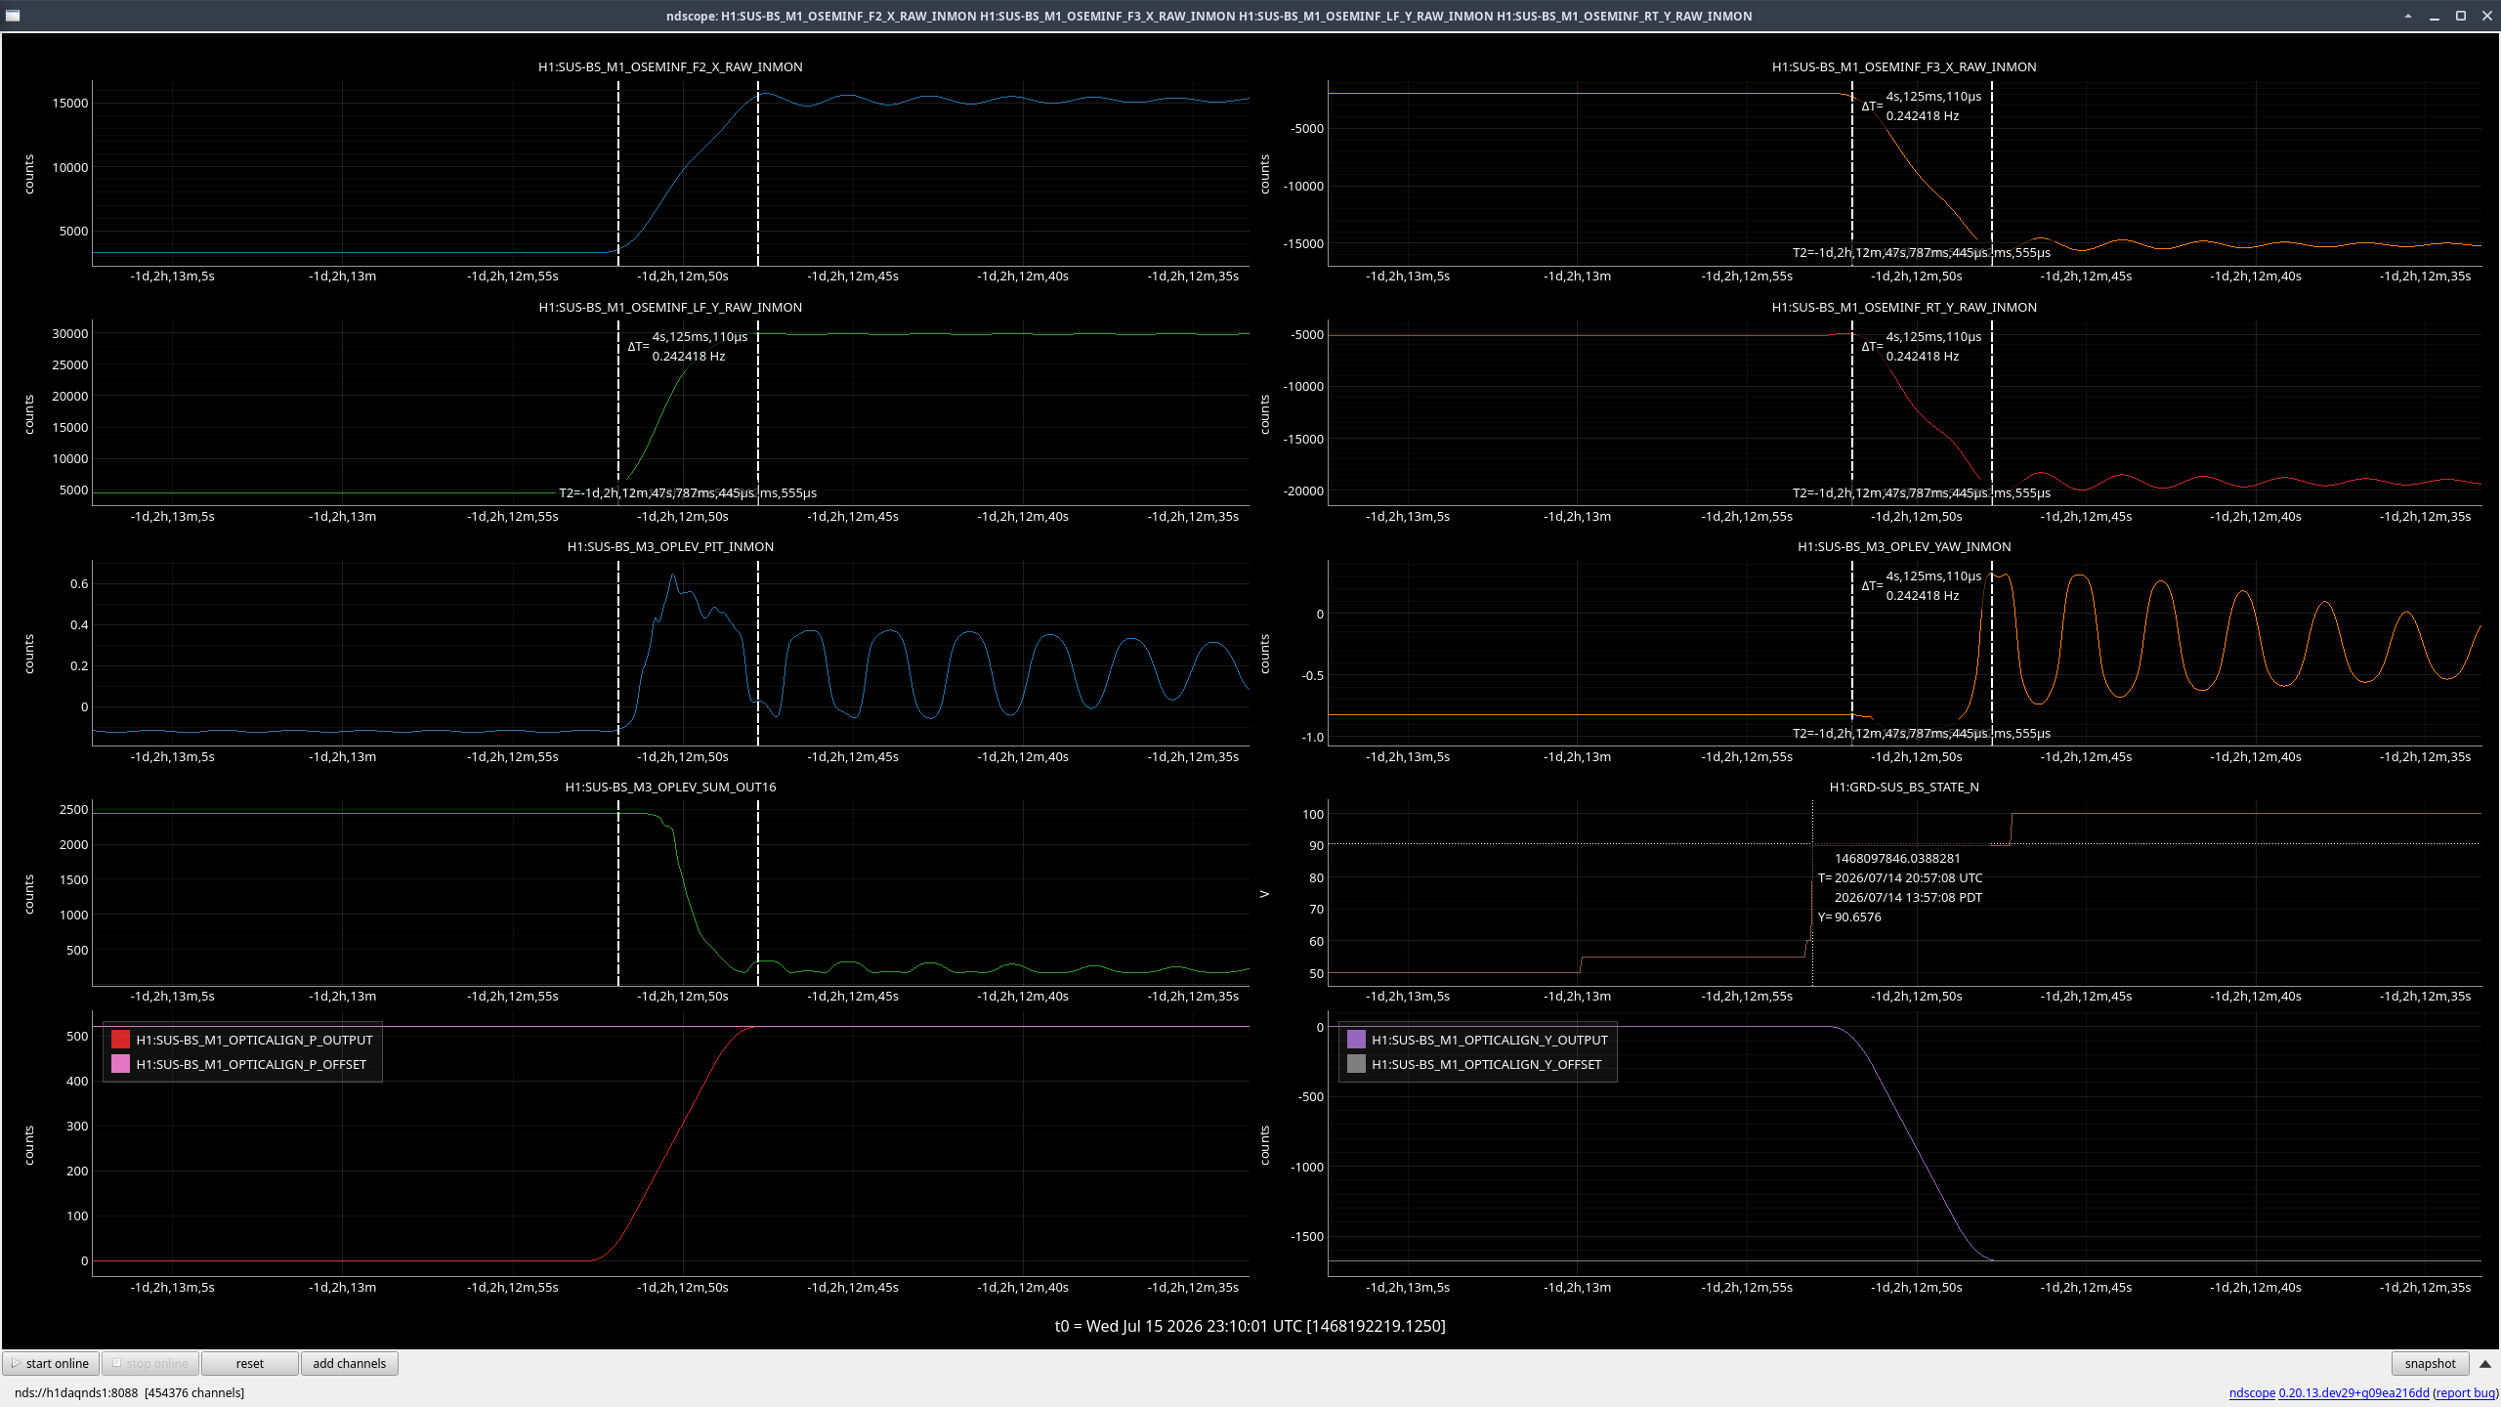The width and height of the screenshot is (2501, 1407).
Task: Click the second dashed time cursor in OPLEV_SUM plot
Action: (758, 893)
